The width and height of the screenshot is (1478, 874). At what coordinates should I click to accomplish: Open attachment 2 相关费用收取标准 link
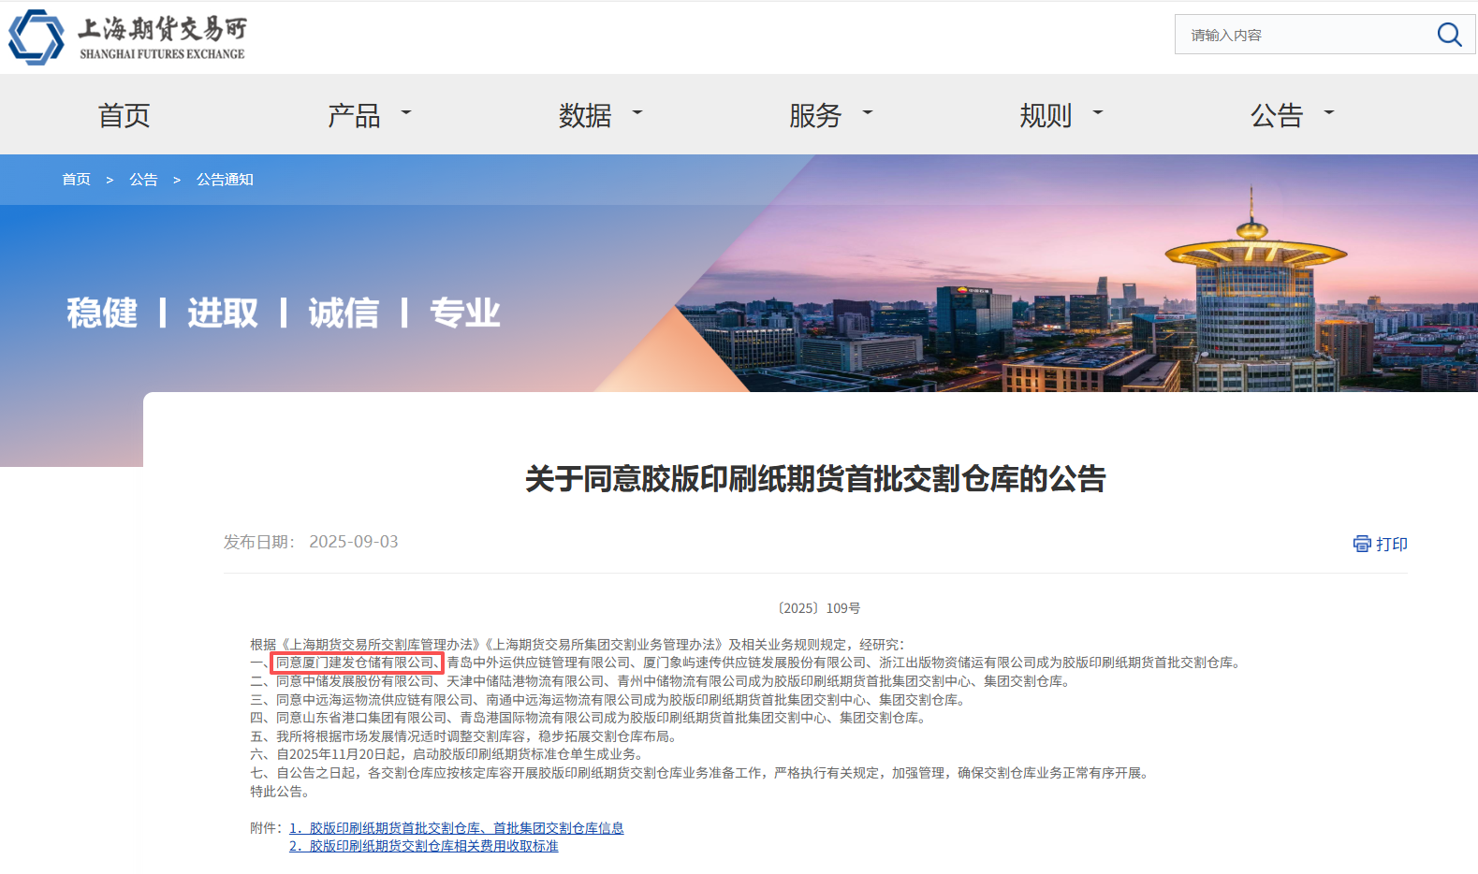click(x=424, y=846)
